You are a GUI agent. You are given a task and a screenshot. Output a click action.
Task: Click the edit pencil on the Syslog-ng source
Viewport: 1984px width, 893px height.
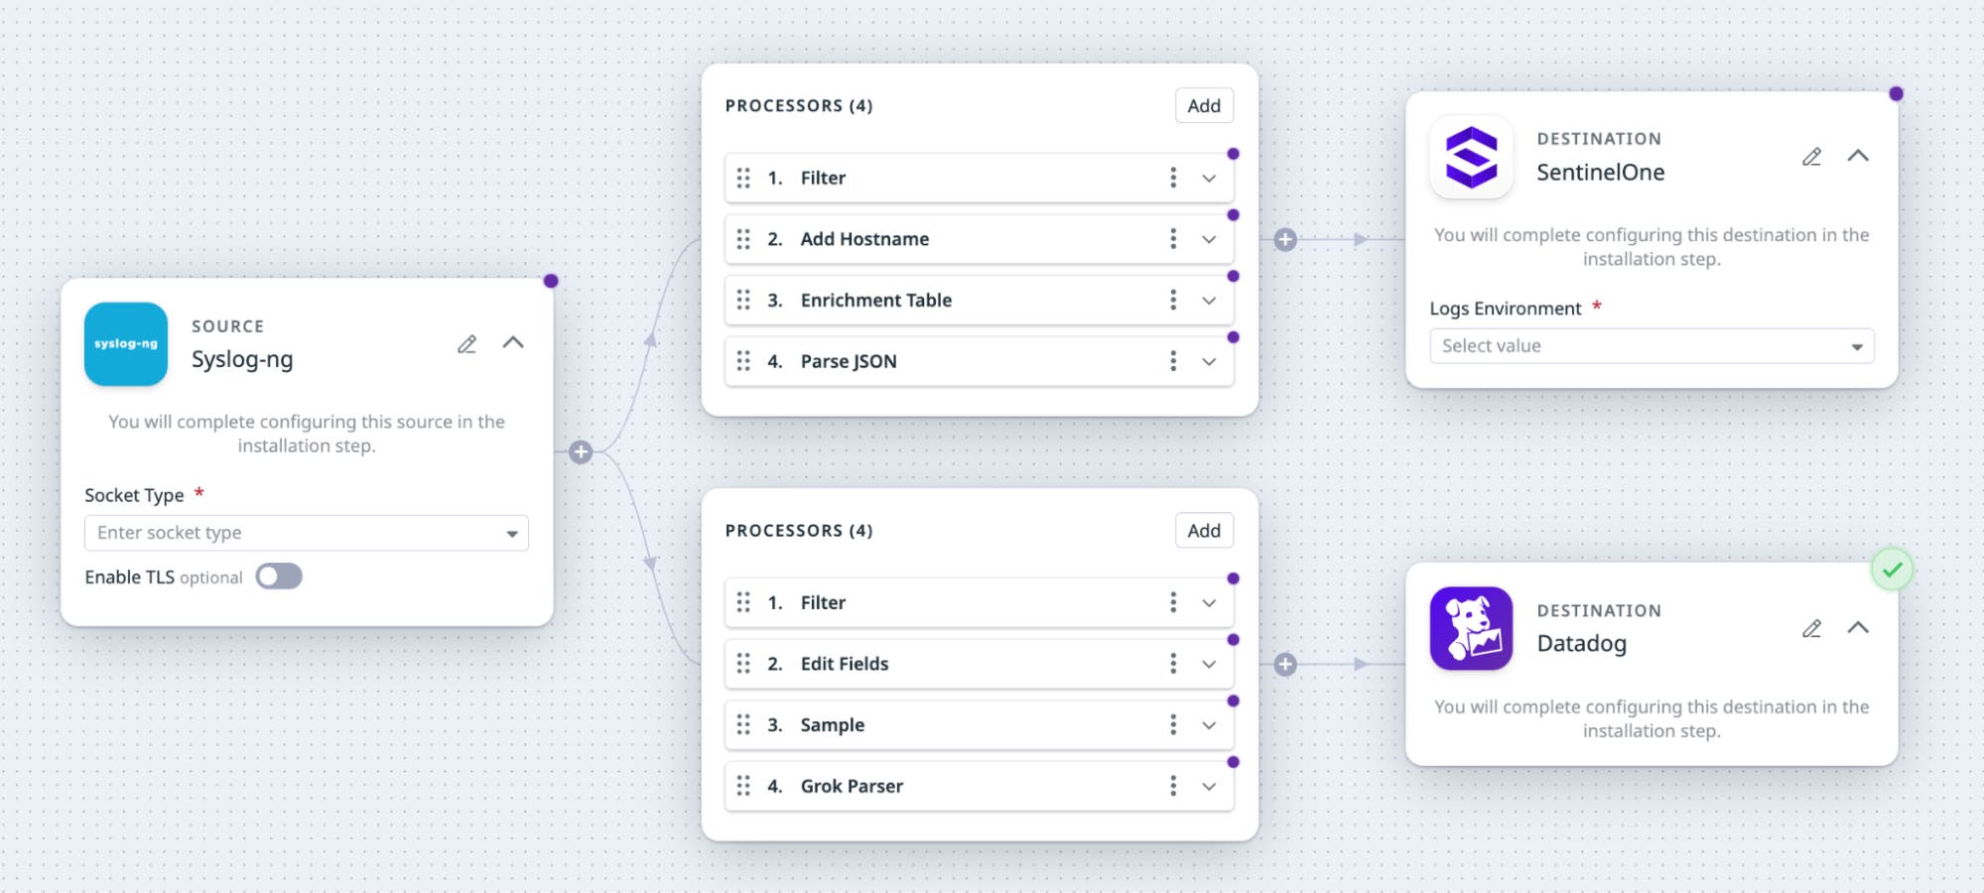coord(467,343)
